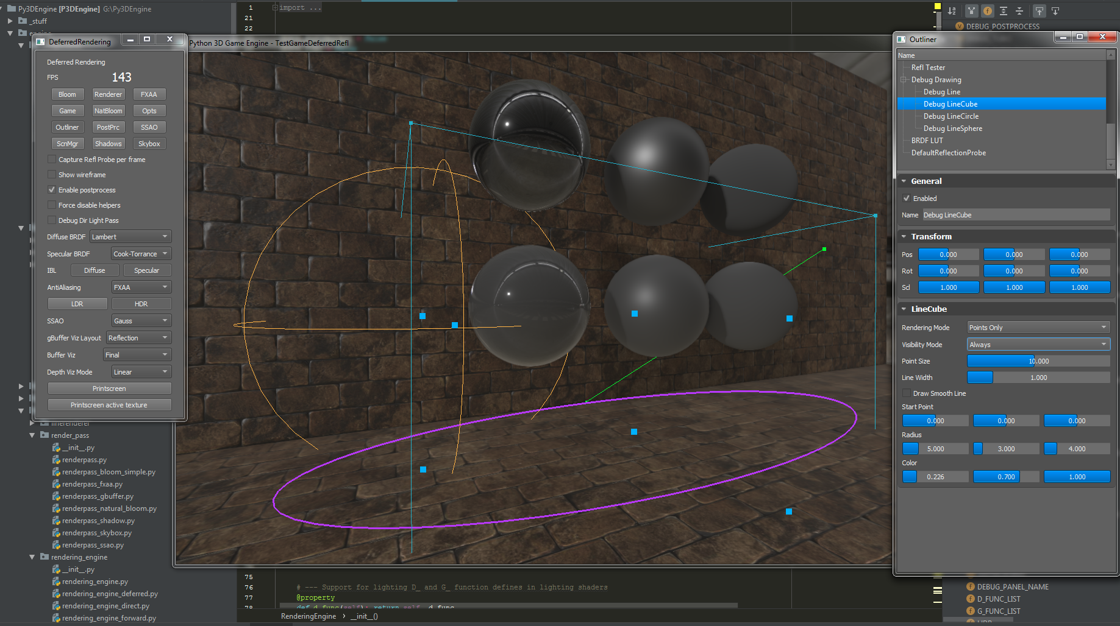Collapse the General section
Image resolution: width=1120 pixels, height=626 pixels.
pos(904,181)
